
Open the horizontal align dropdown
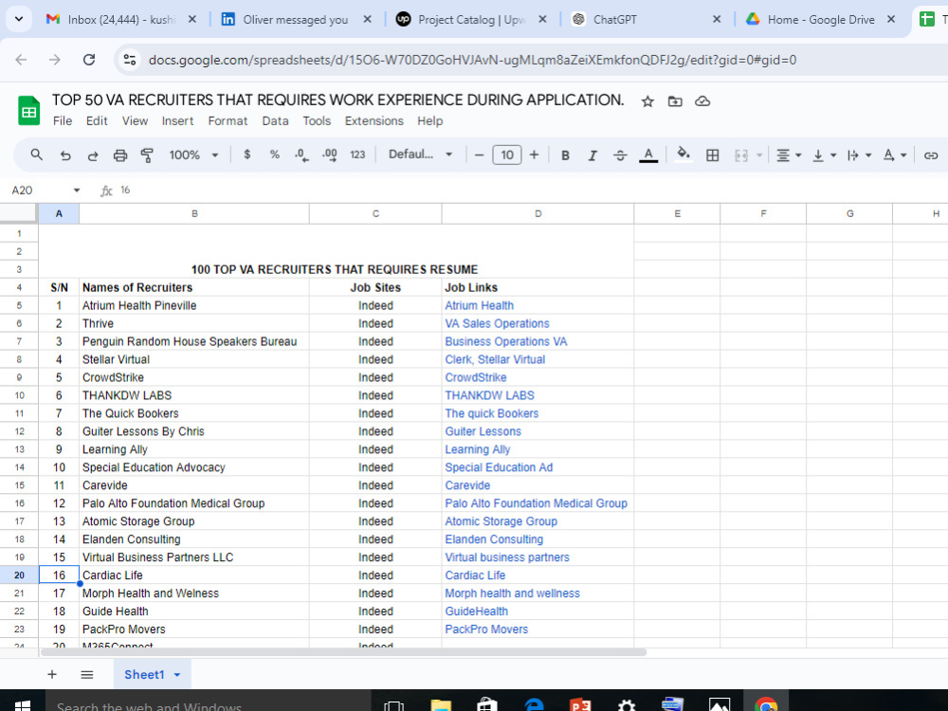coord(789,155)
